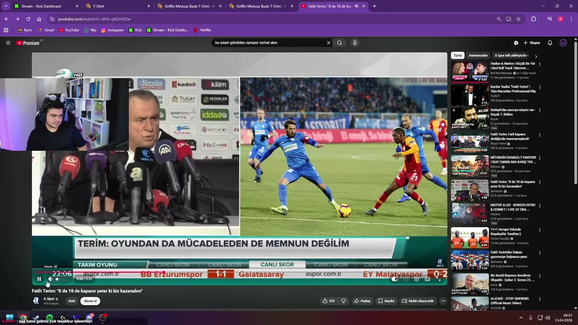Show more chips with the right arrow
This screenshot has height=325, width=578.
(536, 56)
